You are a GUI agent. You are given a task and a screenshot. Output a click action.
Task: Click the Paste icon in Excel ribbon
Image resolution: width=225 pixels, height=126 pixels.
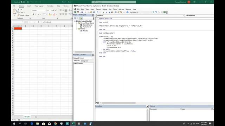[15, 10]
